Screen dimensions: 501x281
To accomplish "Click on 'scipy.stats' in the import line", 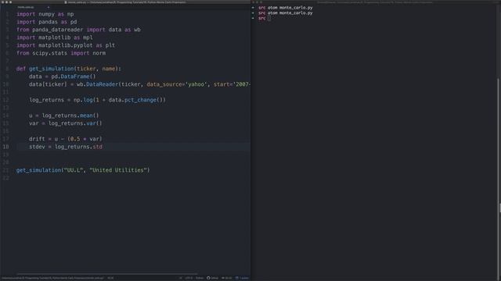I will click(x=50, y=53).
